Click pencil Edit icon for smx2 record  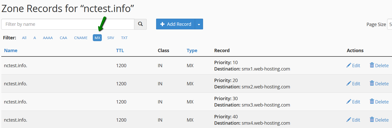(x=349, y=84)
